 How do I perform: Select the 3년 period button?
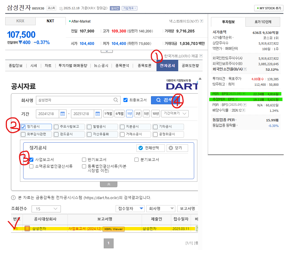tap(138, 114)
